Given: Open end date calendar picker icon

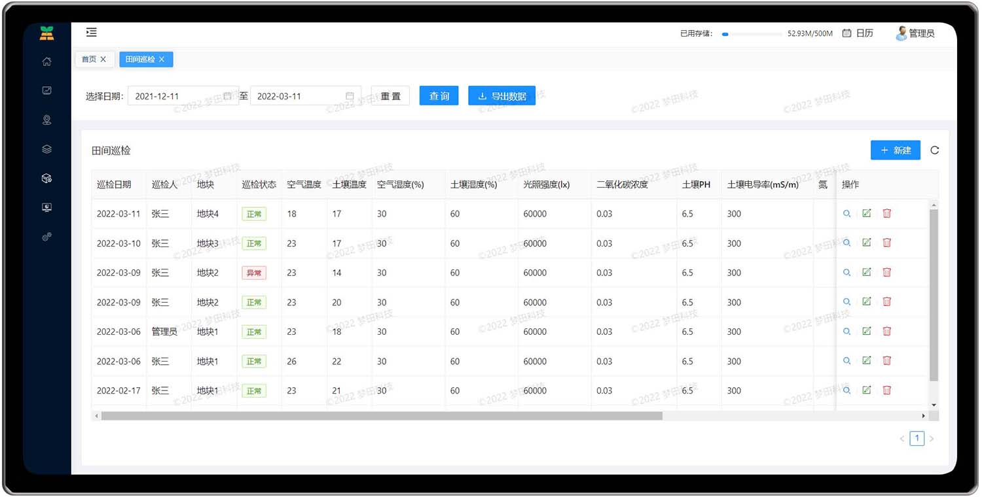Looking at the screenshot, I should [350, 96].
